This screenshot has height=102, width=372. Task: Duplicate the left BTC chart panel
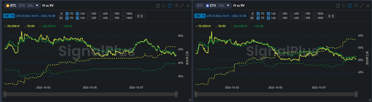pyautogui.click(x=176, y=6)
